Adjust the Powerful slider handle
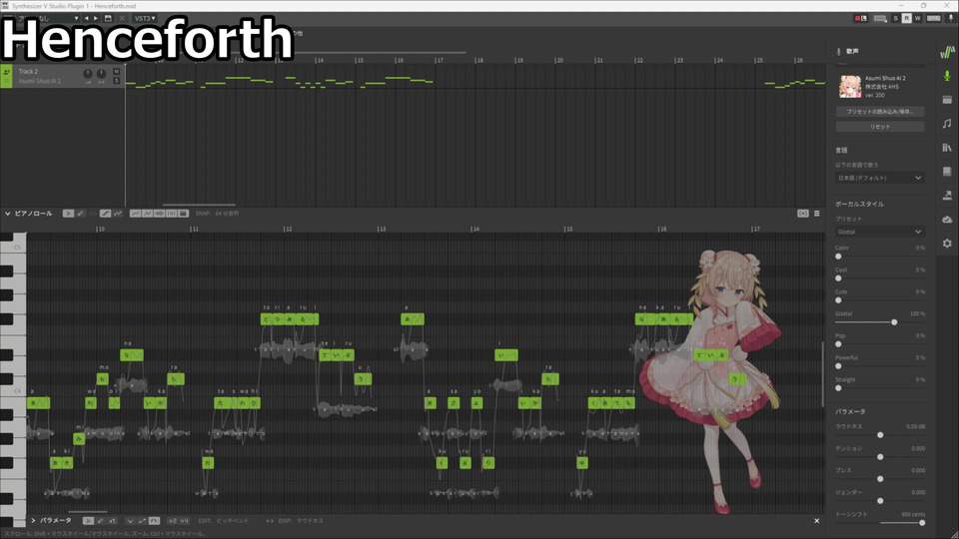Viewport: 959px width, 539px height. [838, 366]
